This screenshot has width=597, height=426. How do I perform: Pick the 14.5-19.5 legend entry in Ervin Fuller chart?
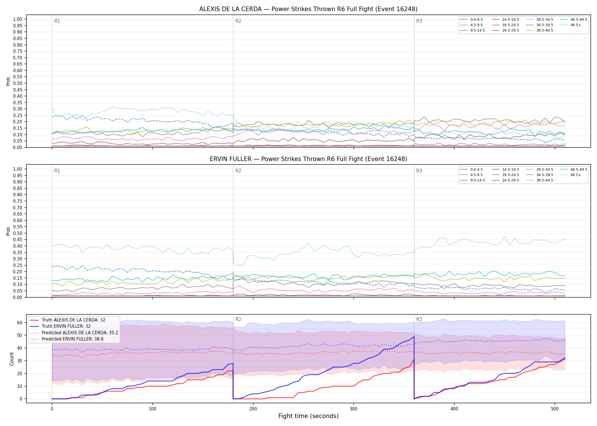coord(505,170)
